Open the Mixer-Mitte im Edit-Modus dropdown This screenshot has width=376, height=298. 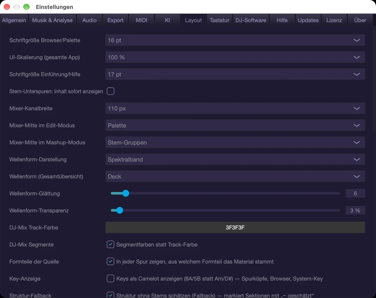click(x=235, y=126)
